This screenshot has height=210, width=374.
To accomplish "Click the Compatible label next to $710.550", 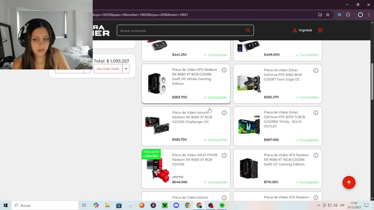I will pos(307,182).
